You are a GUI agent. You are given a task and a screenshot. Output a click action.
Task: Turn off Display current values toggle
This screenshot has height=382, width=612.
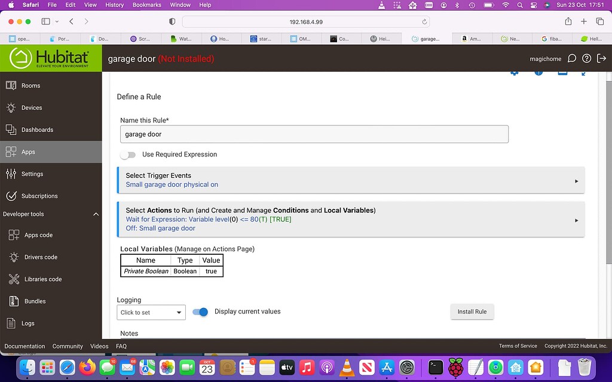200,312
